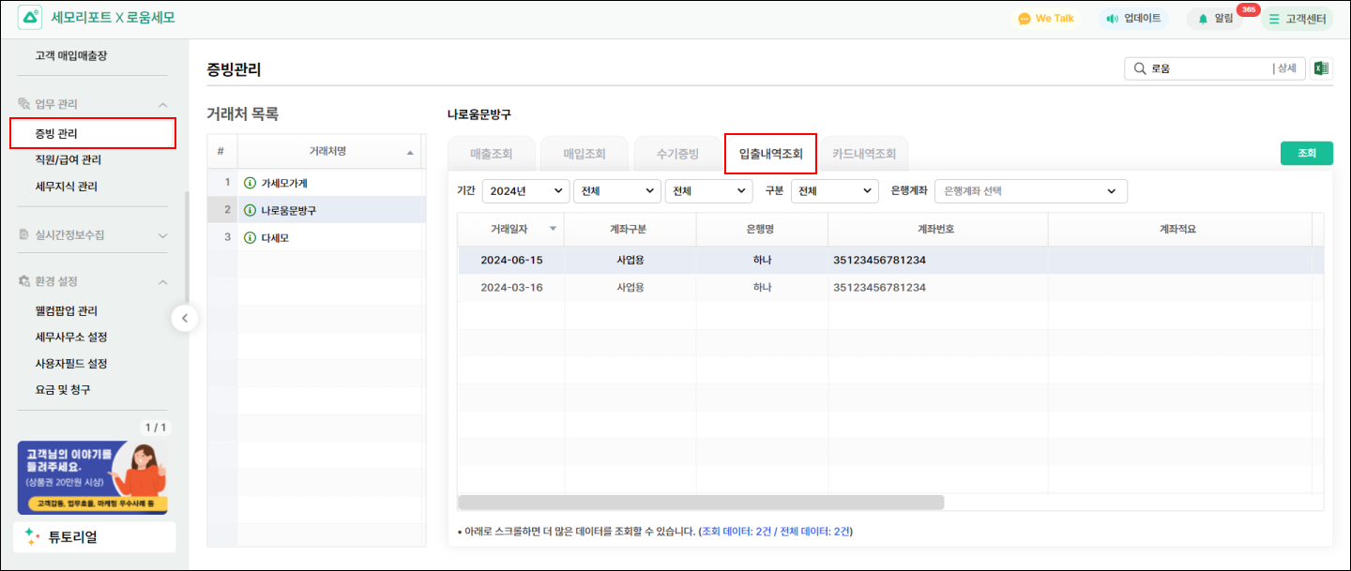
Task: Open the 튜토리얼 button
Action: (96, 537)
